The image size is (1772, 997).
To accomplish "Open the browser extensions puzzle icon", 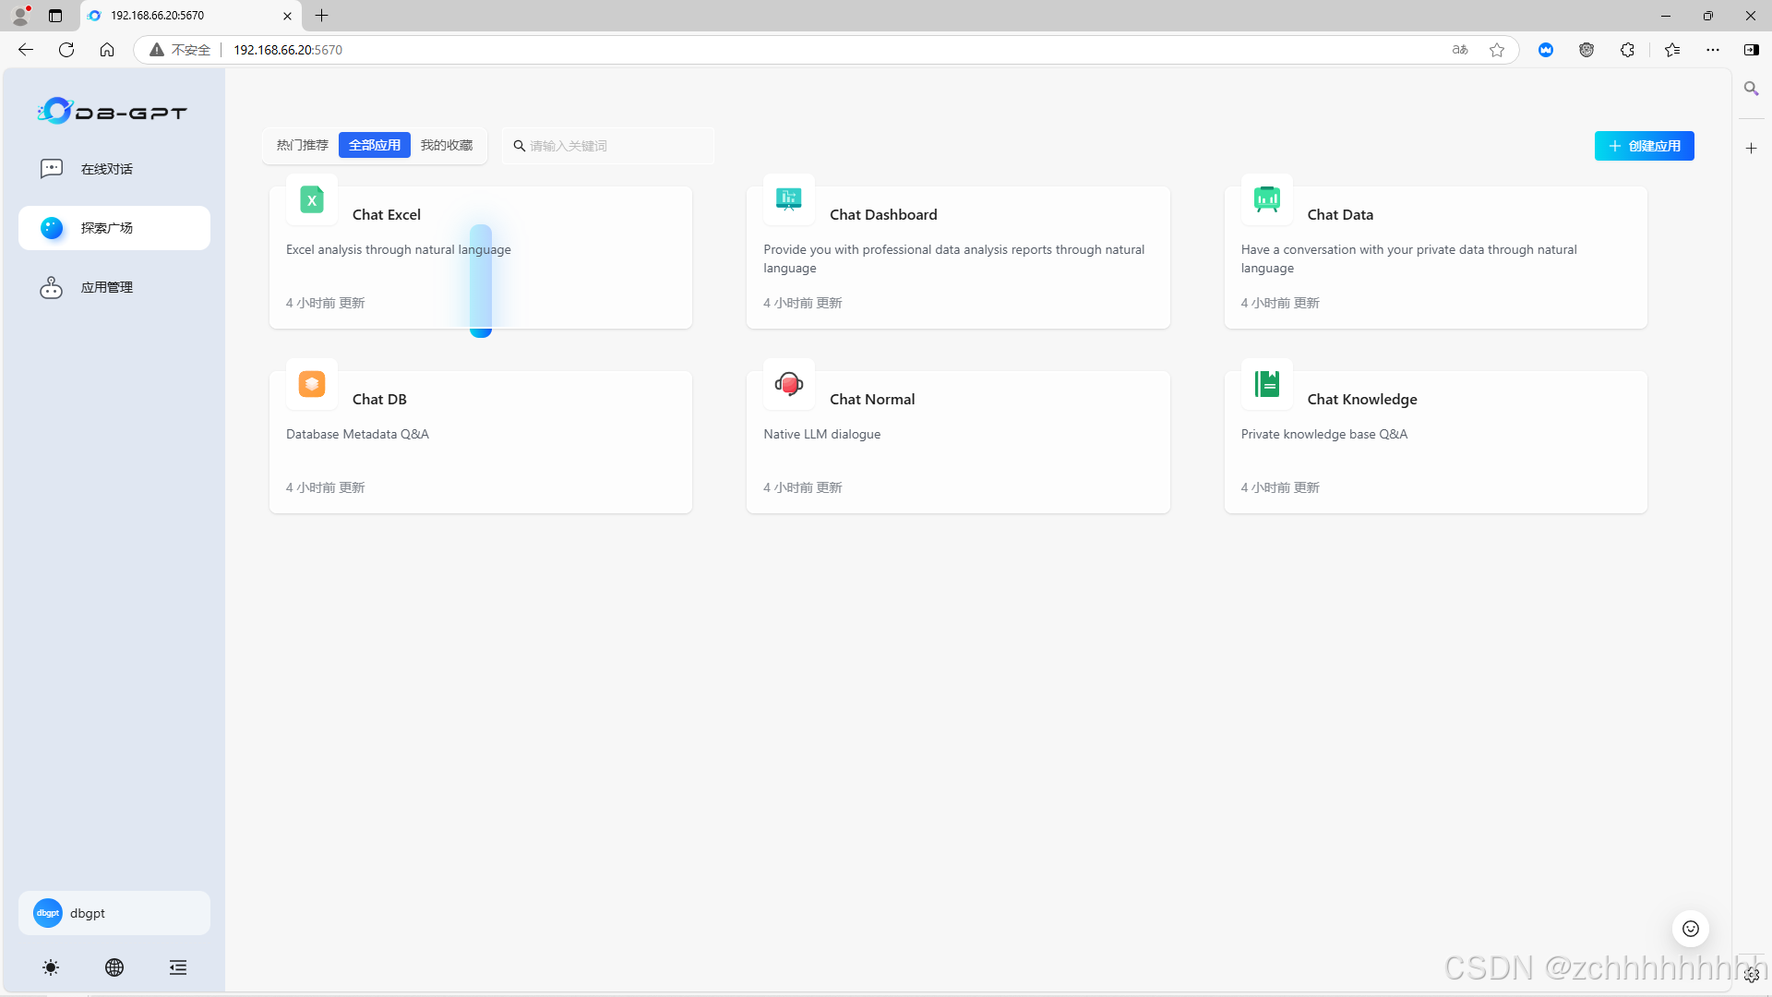I will click(x=1627, y=50).
